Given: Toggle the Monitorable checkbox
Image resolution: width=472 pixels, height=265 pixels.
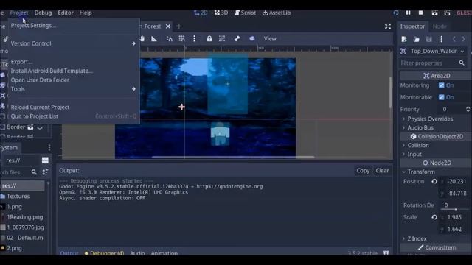Looking at the screenshot, I should 441,97.
